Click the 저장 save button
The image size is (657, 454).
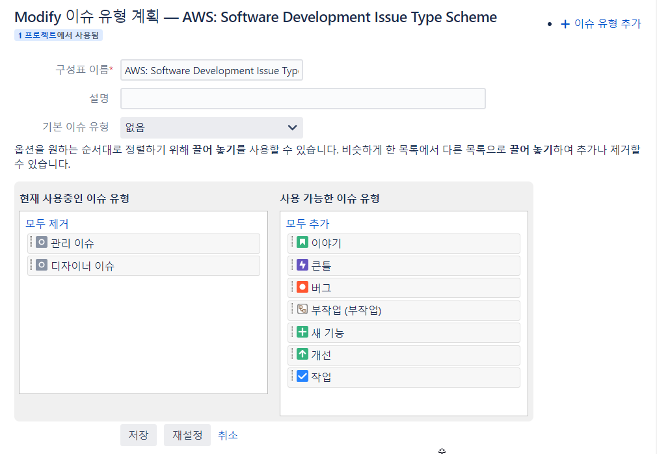(x=139, y=434)
